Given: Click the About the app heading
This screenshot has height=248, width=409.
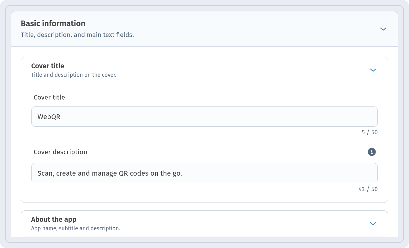Looking at the screenshot, I should pos(54,219).
